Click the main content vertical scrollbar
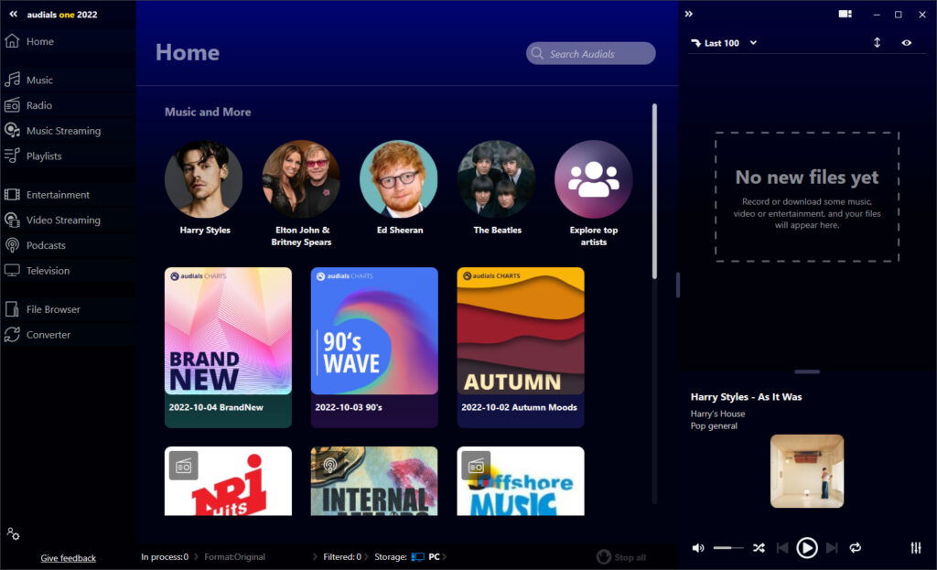The height and width of the screenshot is (570, 937). click(x=654, y=191)
